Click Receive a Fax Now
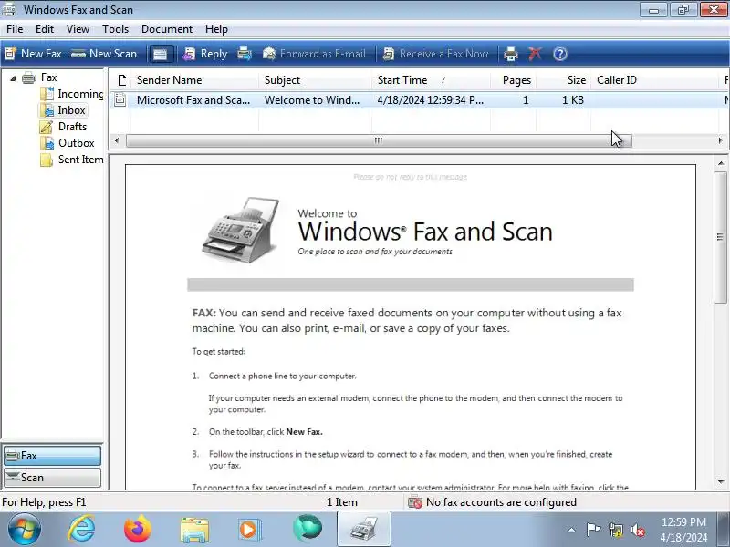730x547 pixels. click(435, 54)
